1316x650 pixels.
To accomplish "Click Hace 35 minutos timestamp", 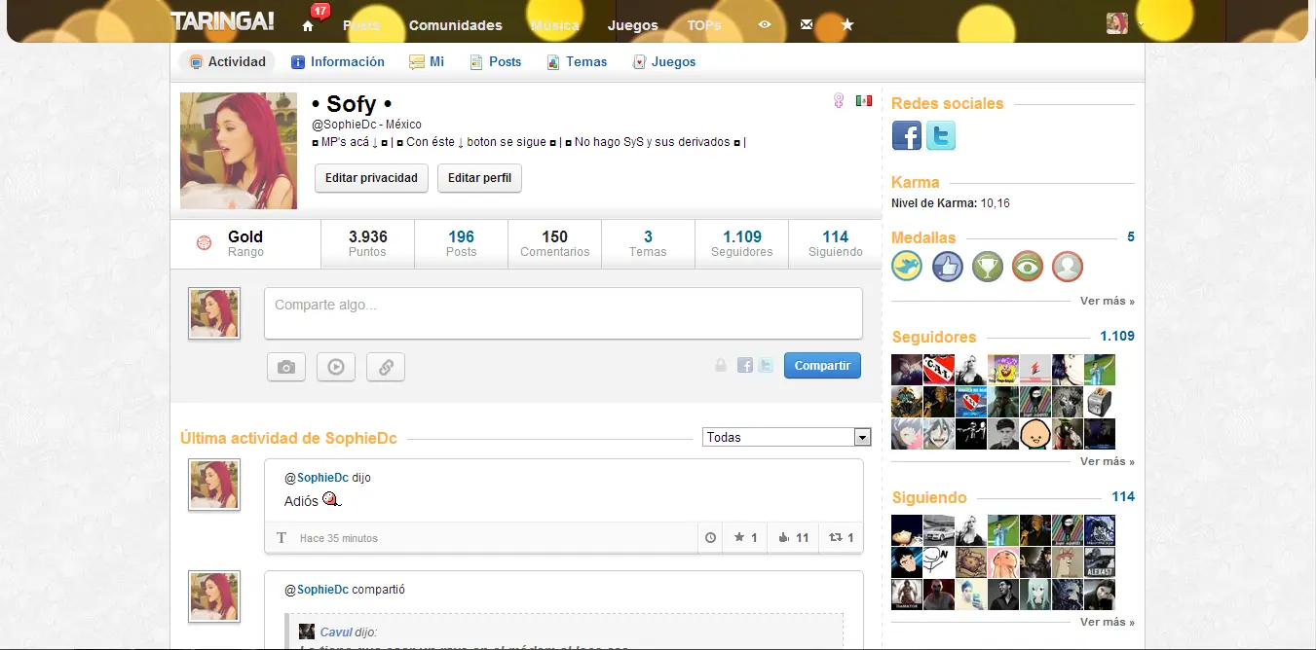I will click(x=338, y=538).
